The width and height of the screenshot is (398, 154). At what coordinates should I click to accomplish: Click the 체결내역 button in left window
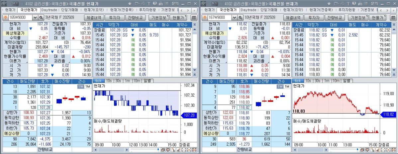point(94,18)
